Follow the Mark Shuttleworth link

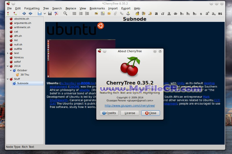click(x=206, y=97)
